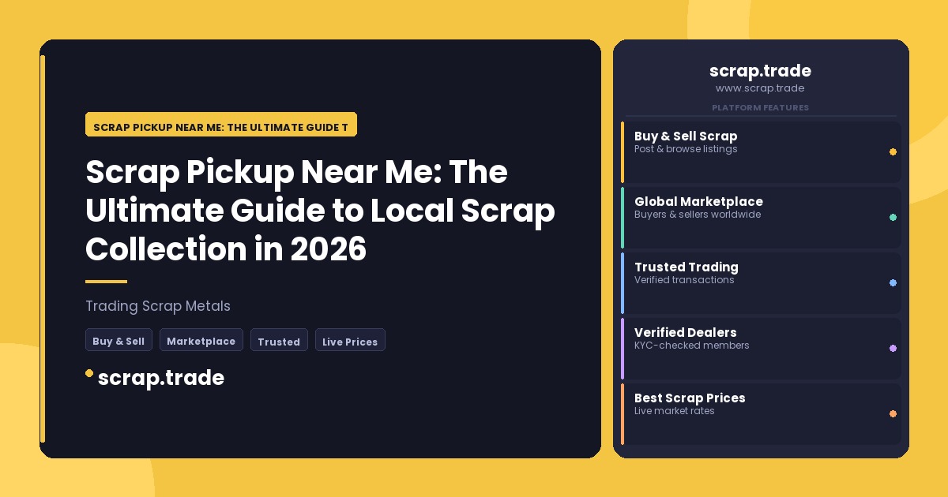Select the blue indicator on Trusted Trading card
This screenshot has height=497, width=948.
point(893,282)
